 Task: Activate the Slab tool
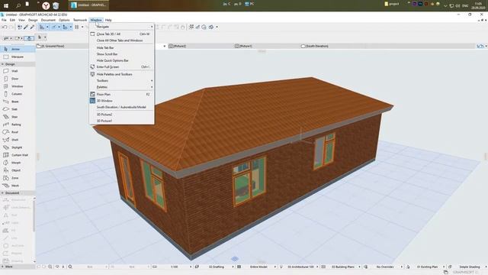click(x=18, y=109)
